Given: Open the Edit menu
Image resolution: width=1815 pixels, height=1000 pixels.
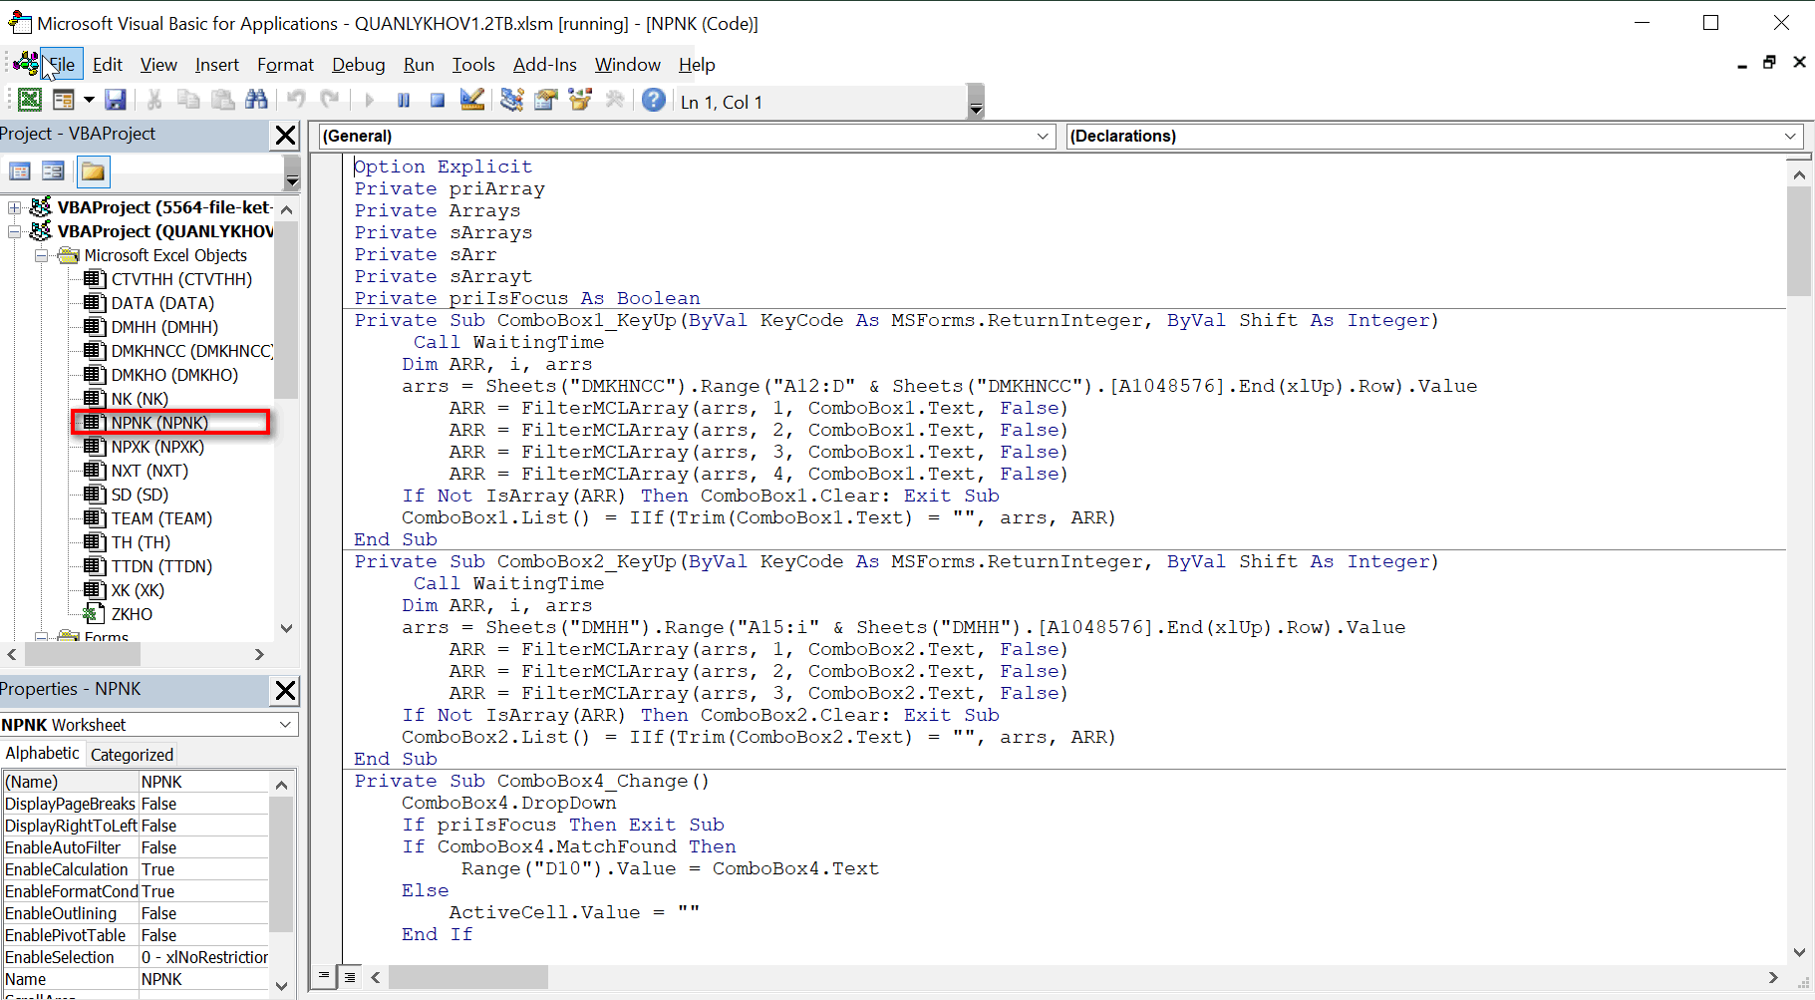Looking at the screenshot, I should pos(107,65).
